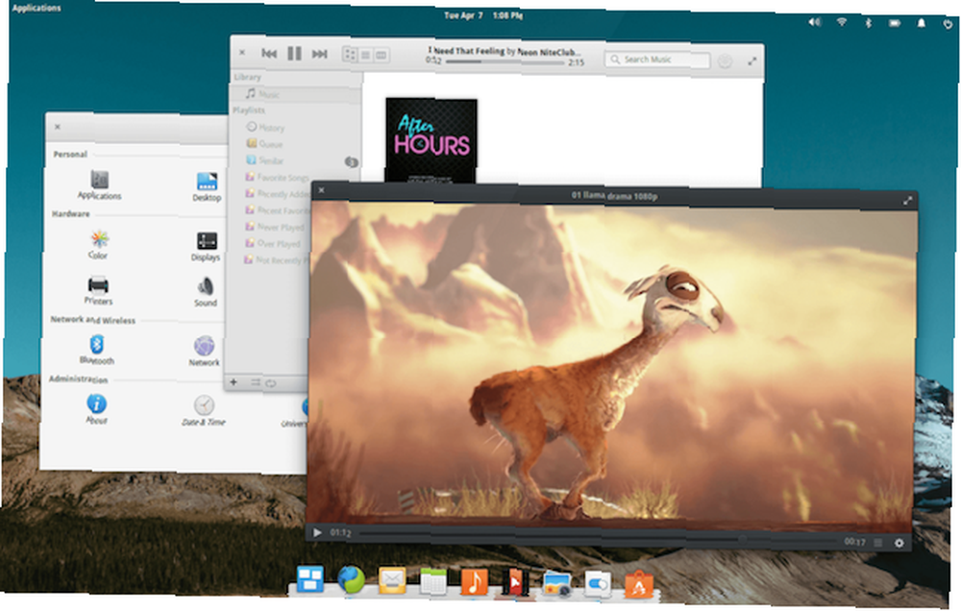The image size is (961, 611).
Task: Open Date & Time settings
Action: tap(204, 410)
